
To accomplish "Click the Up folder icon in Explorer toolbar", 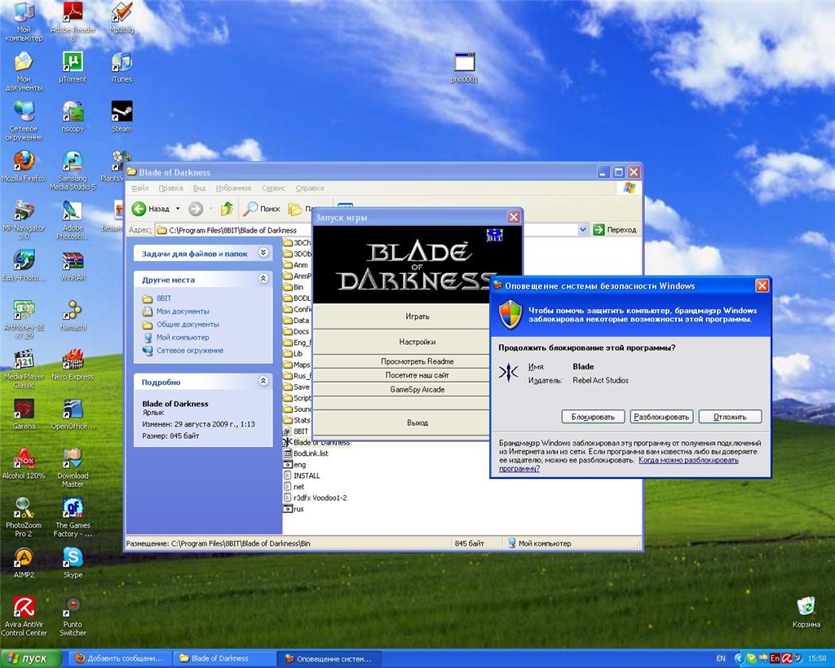I will [227, 209].
